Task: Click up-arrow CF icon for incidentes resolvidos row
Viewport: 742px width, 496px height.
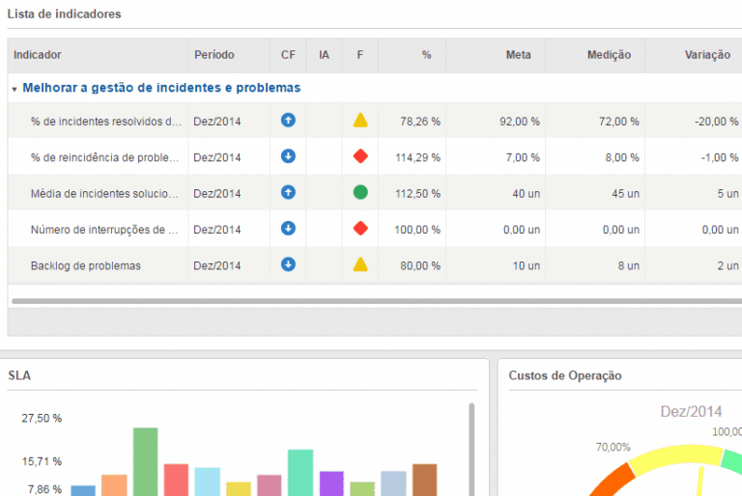Action: point(288,121)
